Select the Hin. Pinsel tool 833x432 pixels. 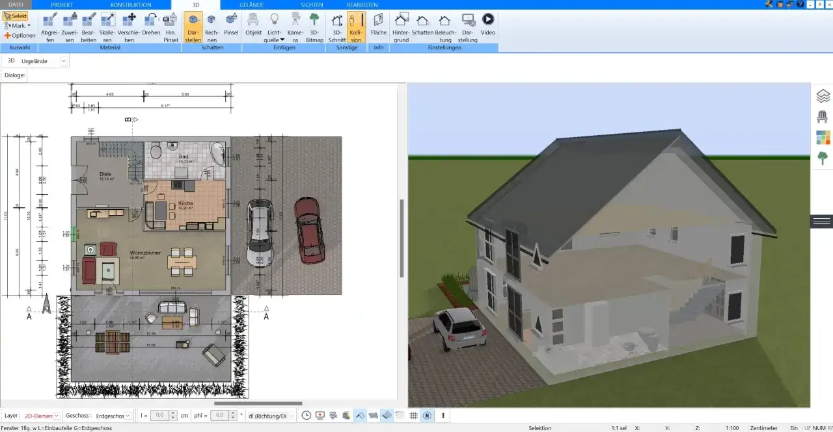tap(171, 27)
